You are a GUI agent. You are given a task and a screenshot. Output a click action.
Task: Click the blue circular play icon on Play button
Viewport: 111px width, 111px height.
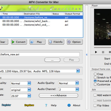pyautogui.click(x=32, y=42)
